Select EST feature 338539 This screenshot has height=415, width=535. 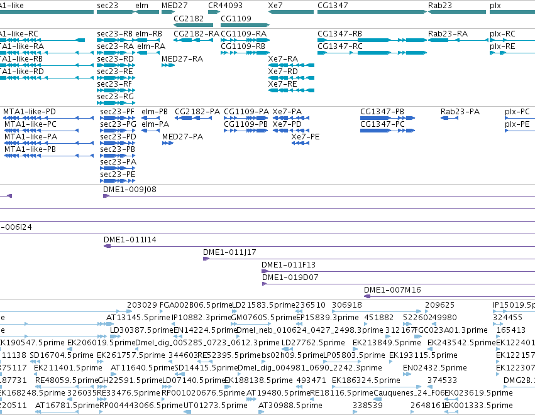click(x=368, y=405)
